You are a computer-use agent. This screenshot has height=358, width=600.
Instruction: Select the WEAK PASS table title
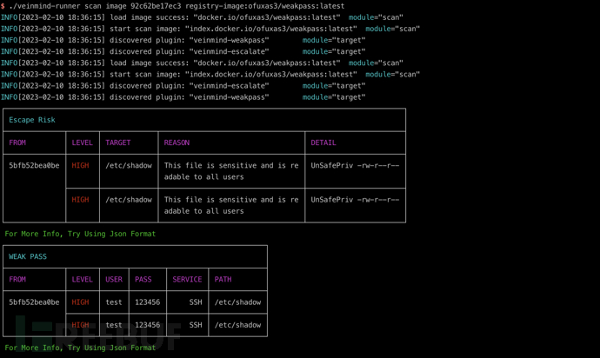point(28,256)
